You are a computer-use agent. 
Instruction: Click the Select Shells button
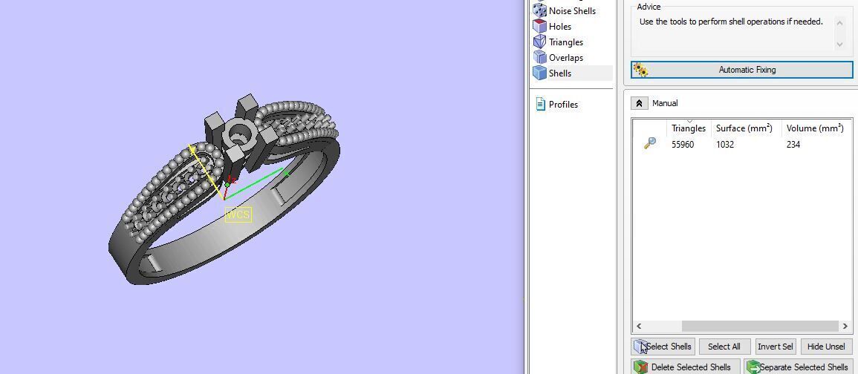click(663, 347)
